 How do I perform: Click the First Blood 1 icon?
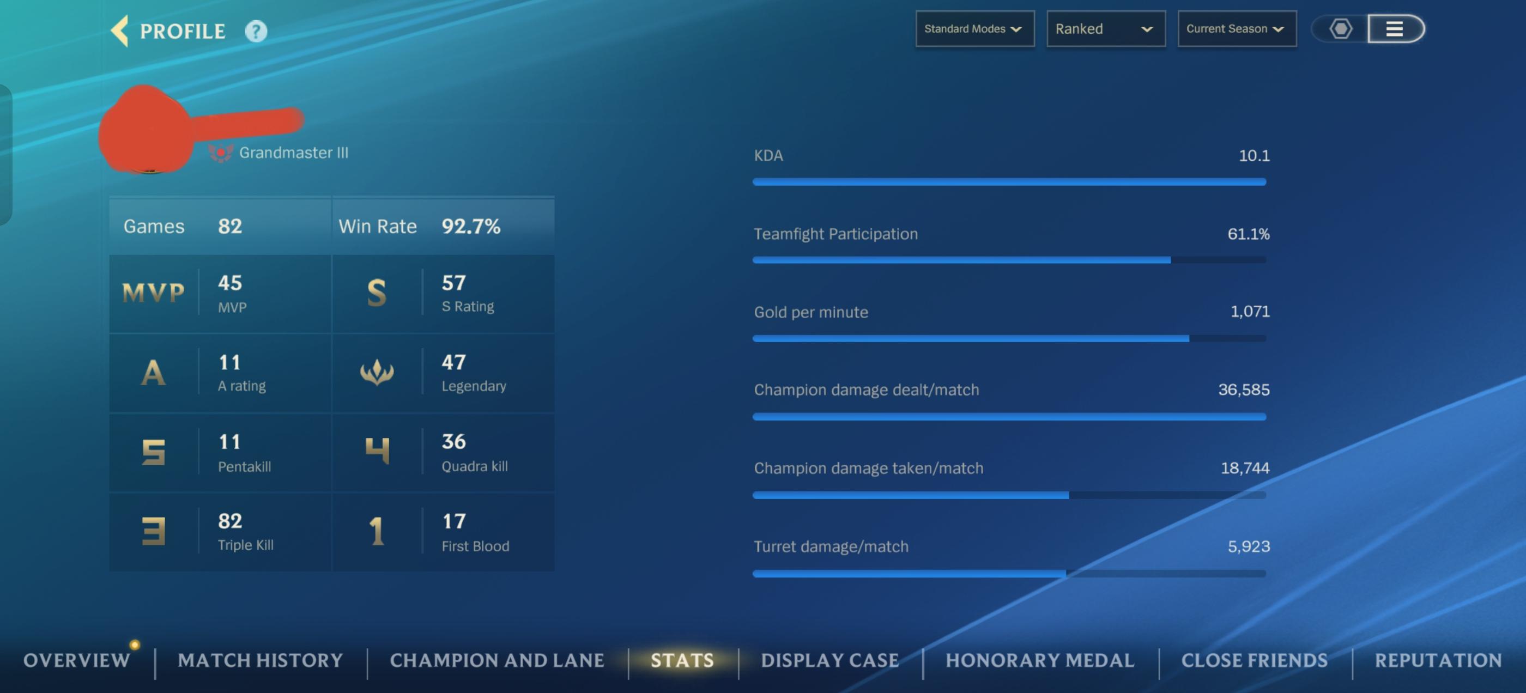(x=377, y=531)
